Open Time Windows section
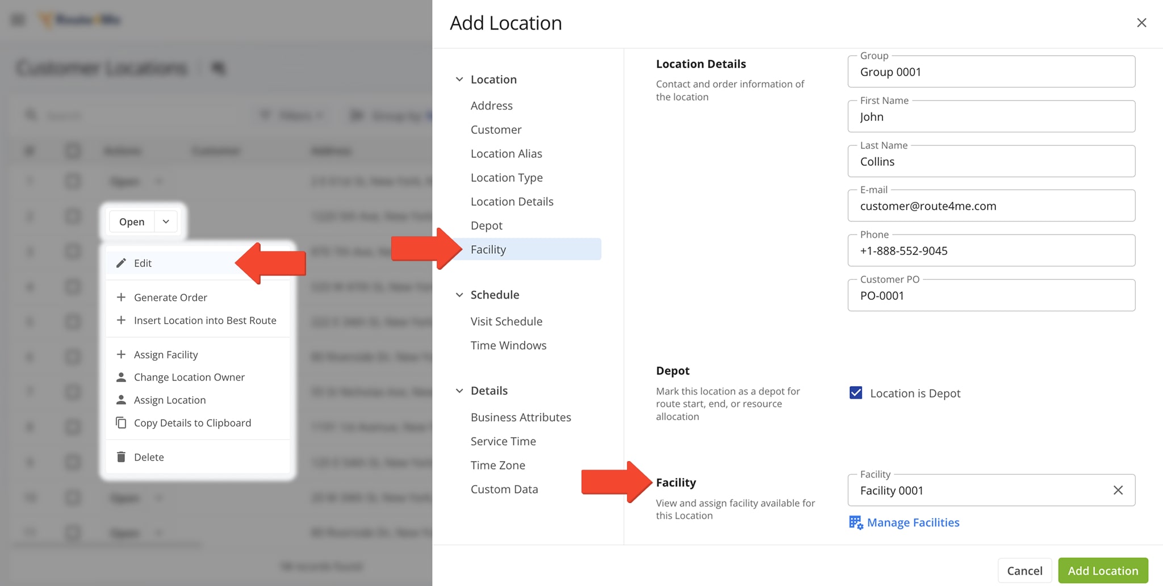This screenshot has height=586, width=1163. (x=508, y=345)
